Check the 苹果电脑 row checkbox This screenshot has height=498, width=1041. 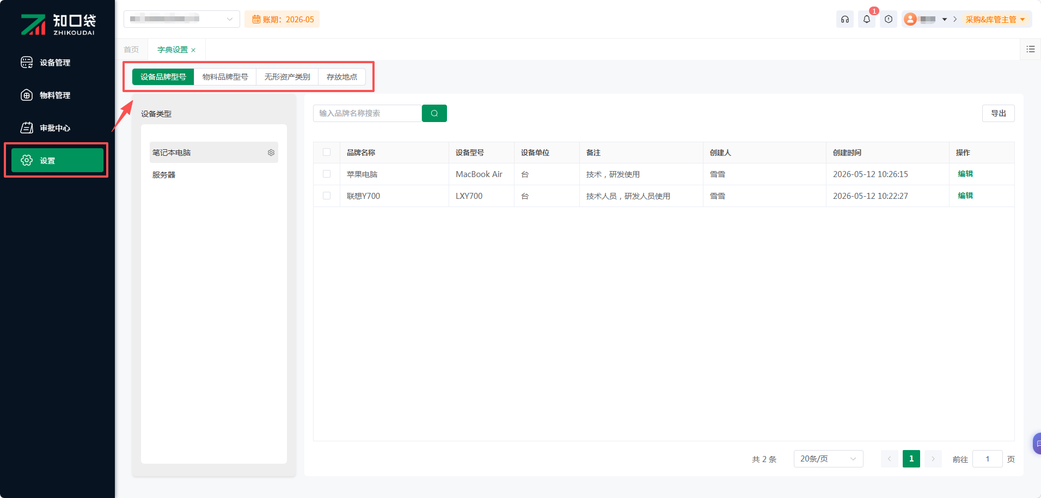(x=327, y=174)
